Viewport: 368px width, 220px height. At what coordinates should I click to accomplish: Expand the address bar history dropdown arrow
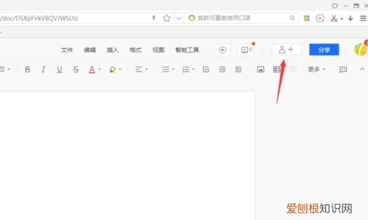click(179, 18)
